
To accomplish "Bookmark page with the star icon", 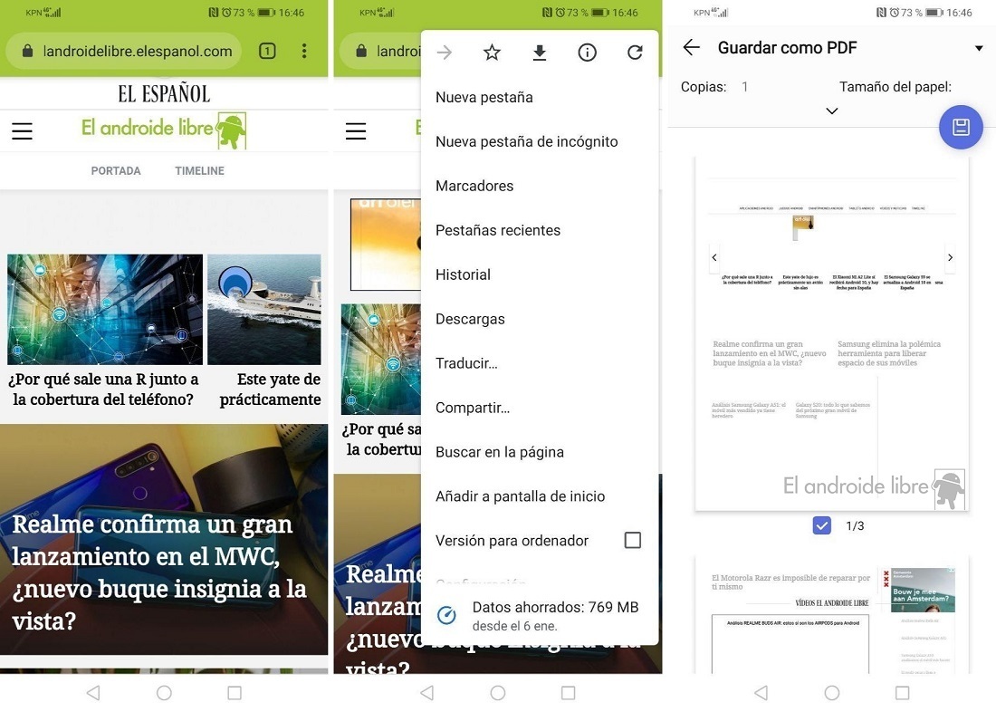I will [x=492, y=53].
